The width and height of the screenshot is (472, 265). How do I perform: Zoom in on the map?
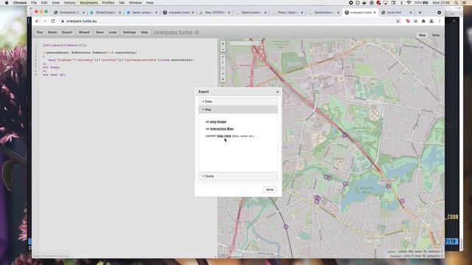pos(223,44)
